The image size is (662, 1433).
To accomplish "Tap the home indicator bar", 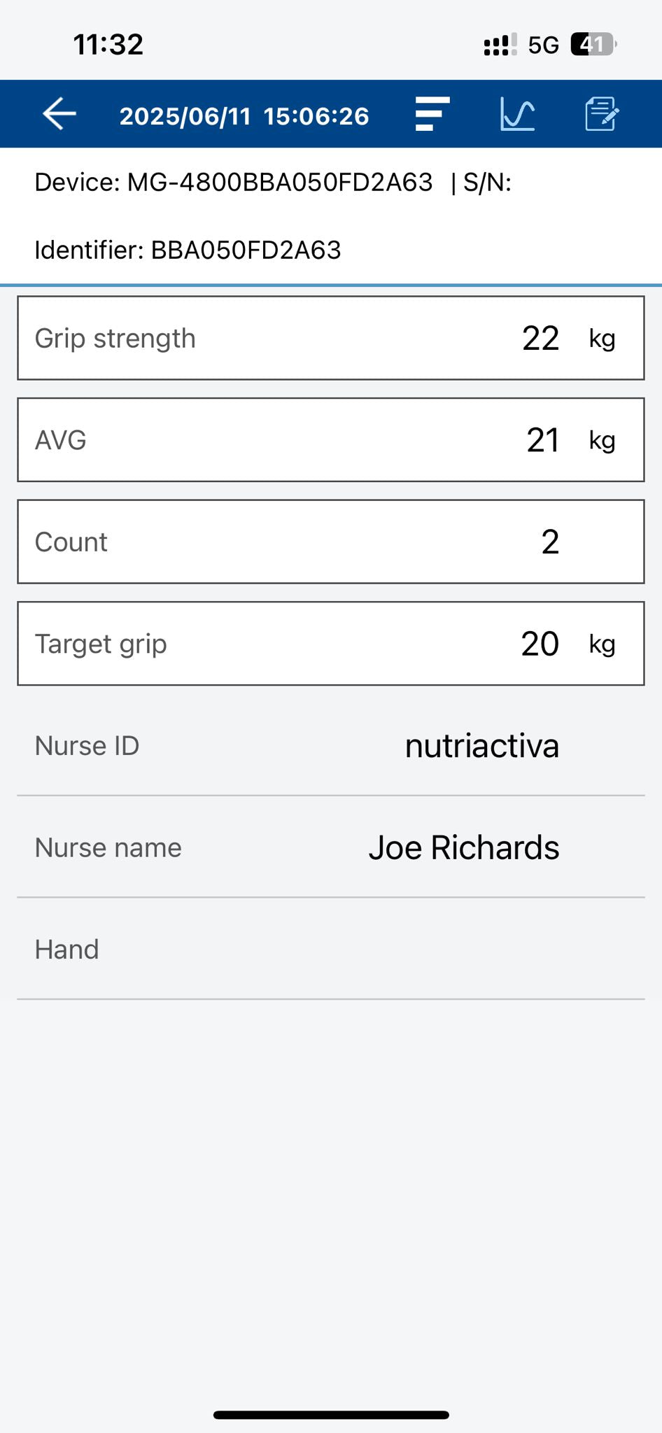I will coord(331,1415).
